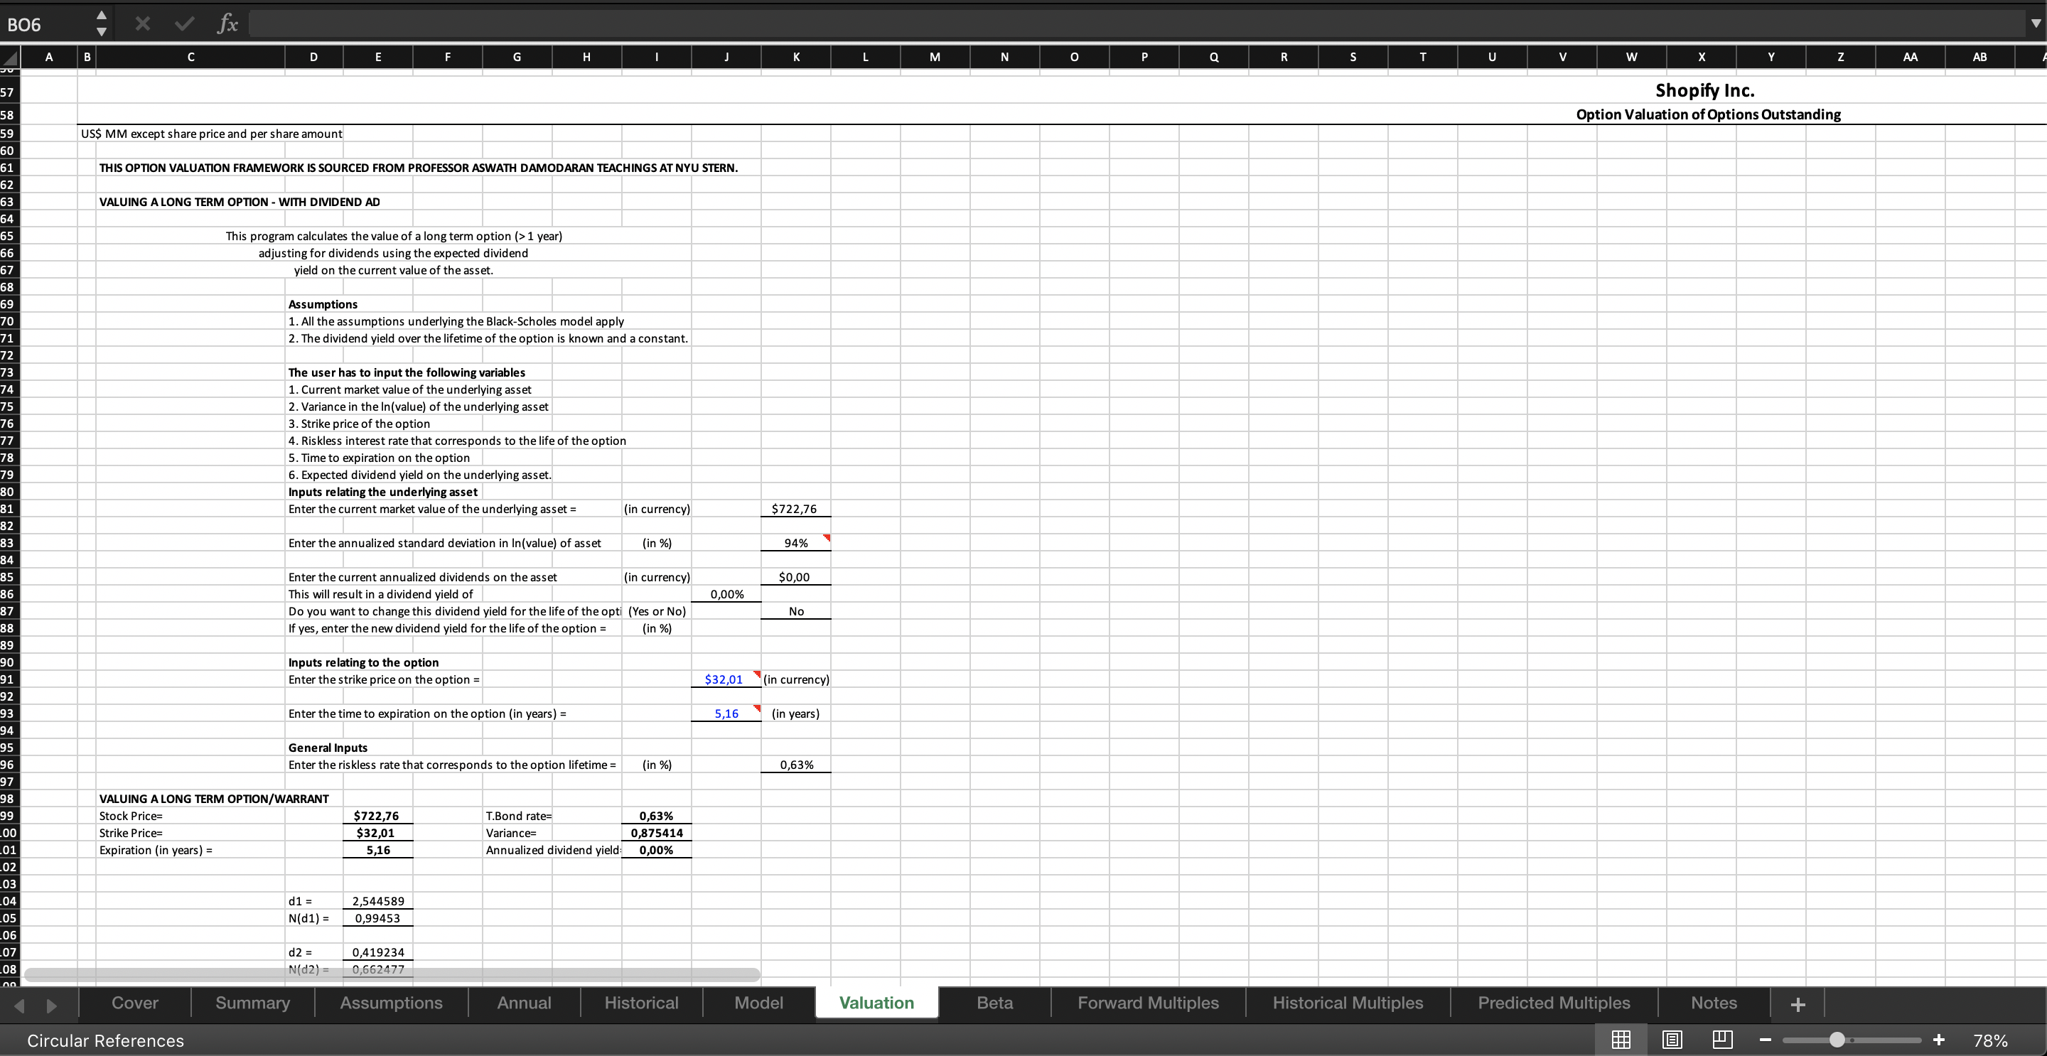Open the Beta sheet tab
This screenshot has width=2047, height=1056.
995,1003
